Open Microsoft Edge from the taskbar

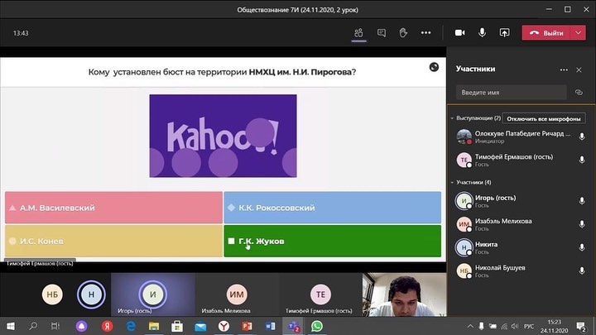(x=131, y=326)
